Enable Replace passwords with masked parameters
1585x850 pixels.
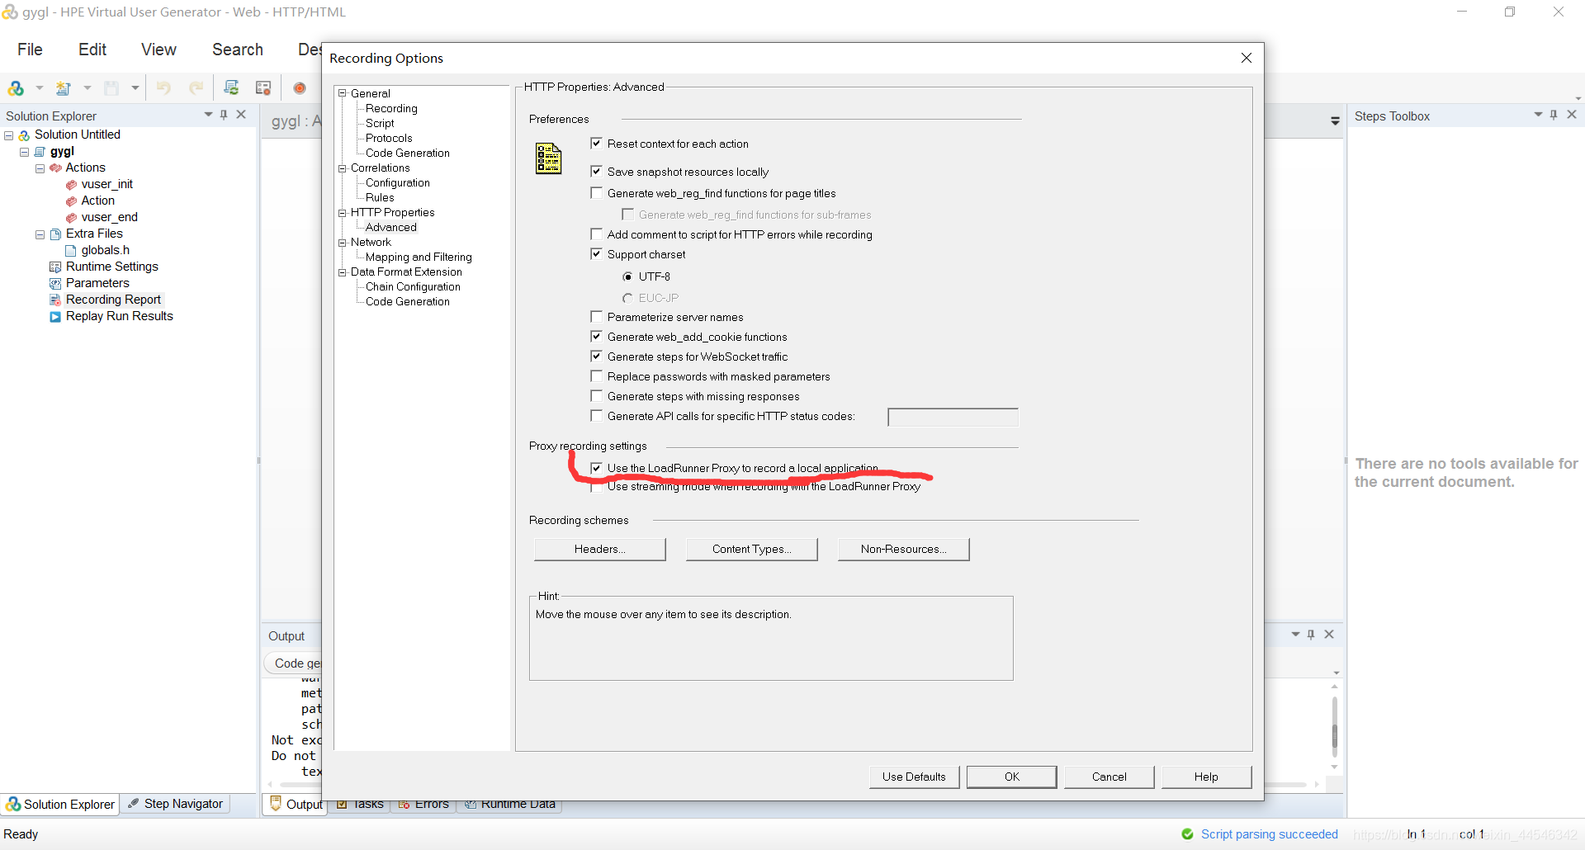596,375
